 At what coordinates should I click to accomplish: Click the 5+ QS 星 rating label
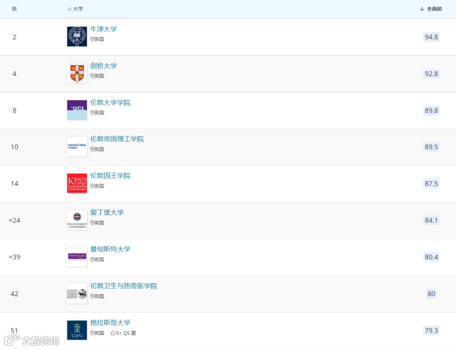126,333
